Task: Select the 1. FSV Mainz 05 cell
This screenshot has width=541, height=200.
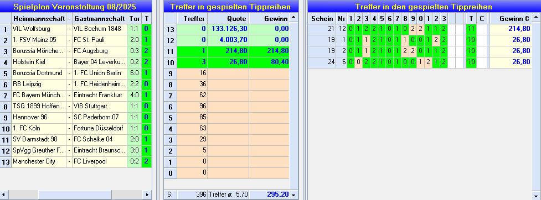Action: point(39,40)
